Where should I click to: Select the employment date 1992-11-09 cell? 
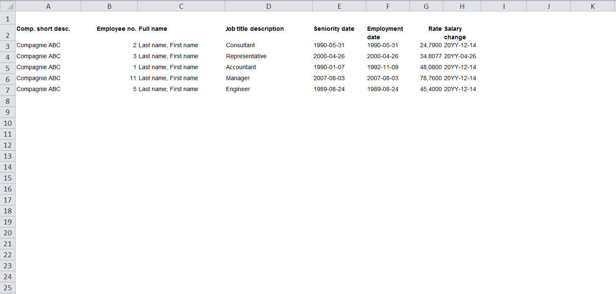tap(382, 67)
